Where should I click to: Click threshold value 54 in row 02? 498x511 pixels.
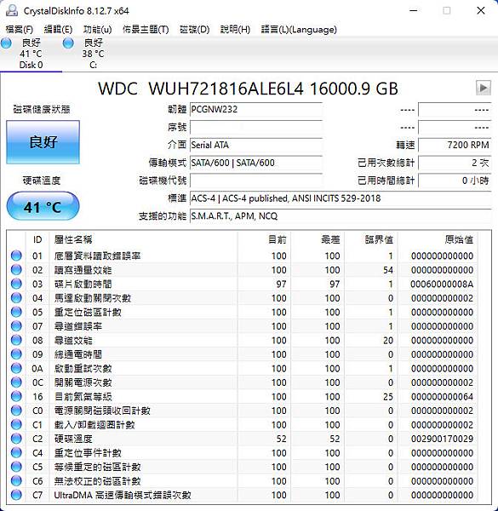[388, 270]
